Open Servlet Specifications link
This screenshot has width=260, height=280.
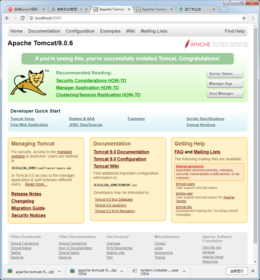tap(205, 119)
